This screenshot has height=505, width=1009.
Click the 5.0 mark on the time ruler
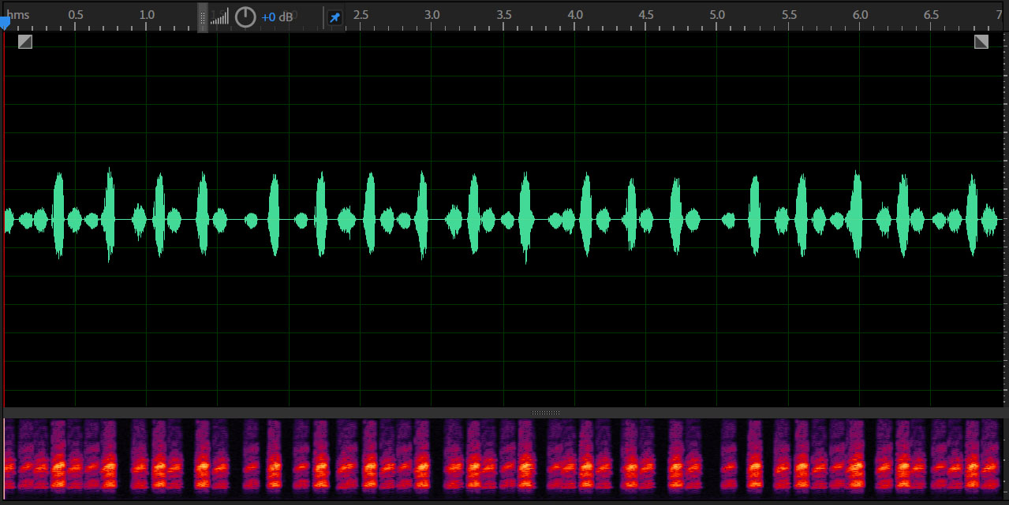coord(717,15)
